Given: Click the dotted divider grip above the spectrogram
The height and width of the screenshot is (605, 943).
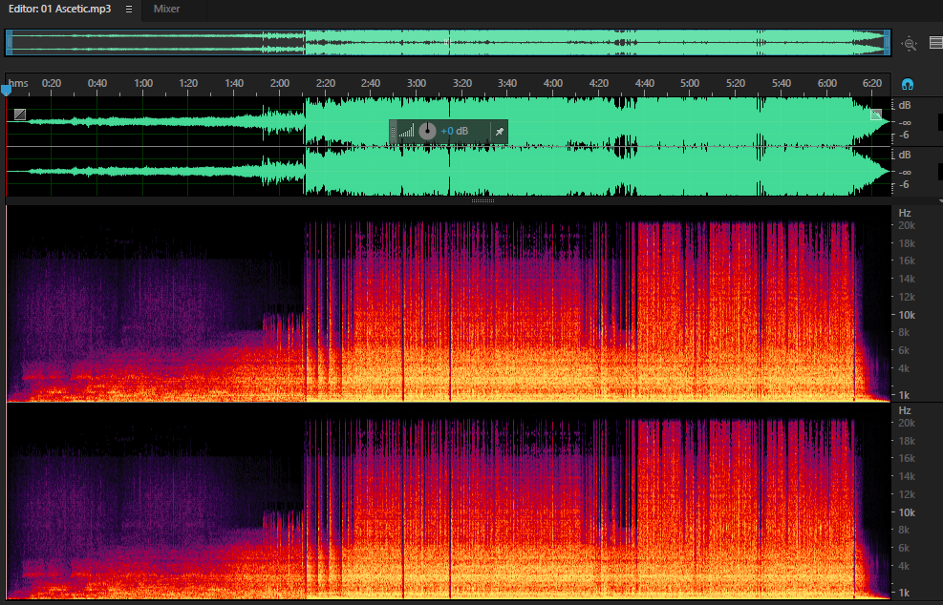Looking at the screenshot, I should [x=482, y=200].
